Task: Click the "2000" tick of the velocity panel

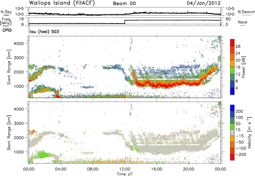Action: (x=18, y=138)
